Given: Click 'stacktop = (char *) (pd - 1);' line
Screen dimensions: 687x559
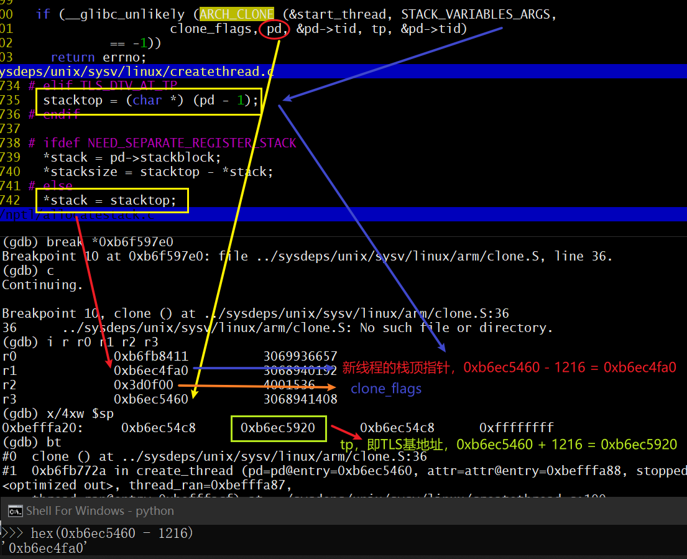Looking at the screenshot, I should point(150,100).
